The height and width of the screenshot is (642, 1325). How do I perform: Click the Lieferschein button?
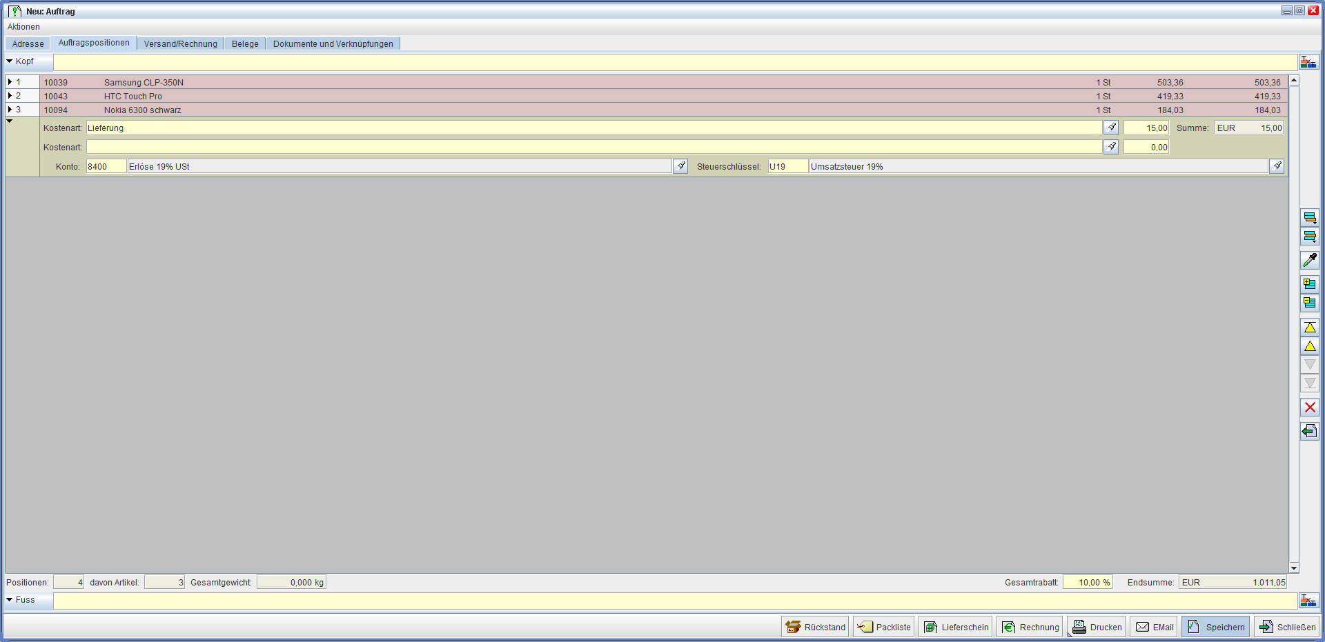[x=955, y=627]
